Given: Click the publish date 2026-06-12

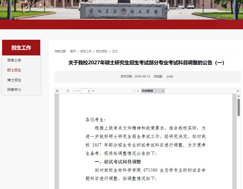Looking at the screenshot, I should (x=142, y=76).
